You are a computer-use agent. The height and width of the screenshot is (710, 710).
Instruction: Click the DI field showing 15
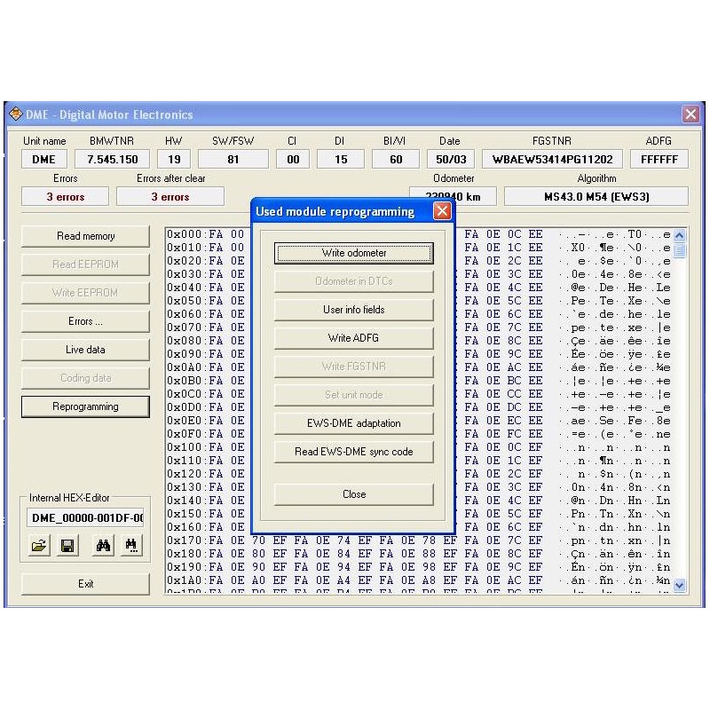click(x=341, y=160)
